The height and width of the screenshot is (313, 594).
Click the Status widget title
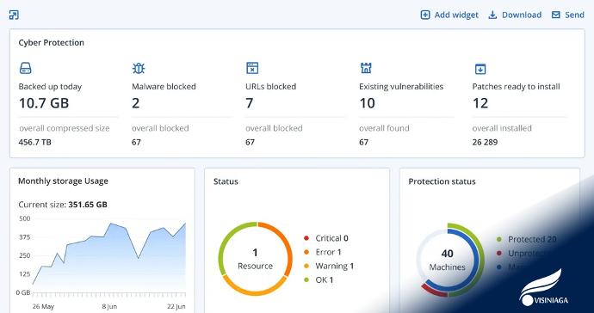(226, 181)
